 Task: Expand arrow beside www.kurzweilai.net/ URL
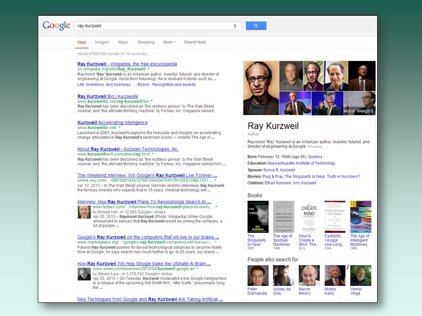pyautogui.click(x=120, y=127)
